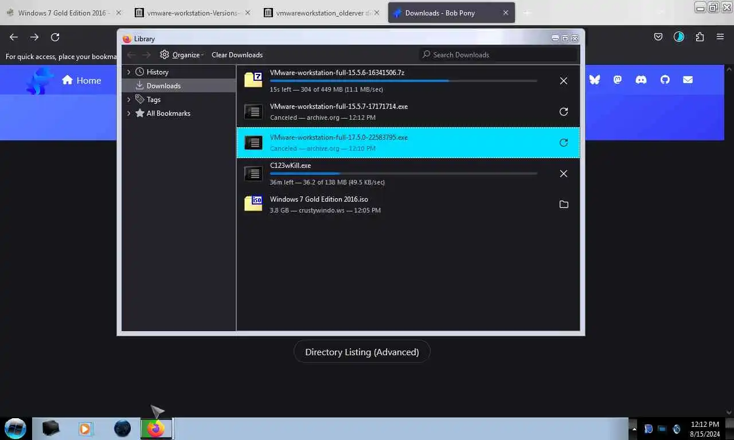Select the Windows 7 Gold Edition 2016.iso row
The width and height of the screenshot is (734, 440).
tap(408, 205)
